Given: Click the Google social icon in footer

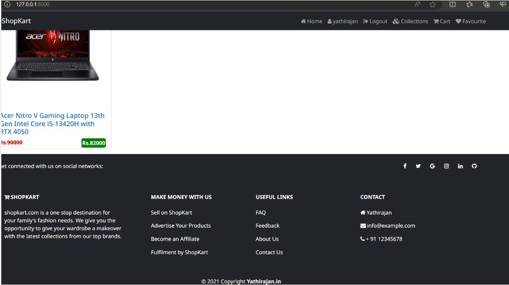Looking at the screenshot, I should (432, 166).
